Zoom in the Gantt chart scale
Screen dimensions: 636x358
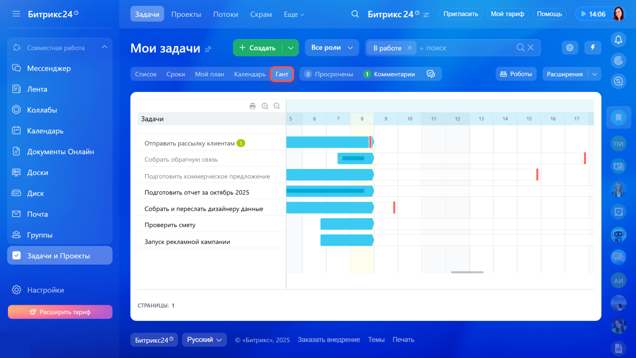pos(265,106)
